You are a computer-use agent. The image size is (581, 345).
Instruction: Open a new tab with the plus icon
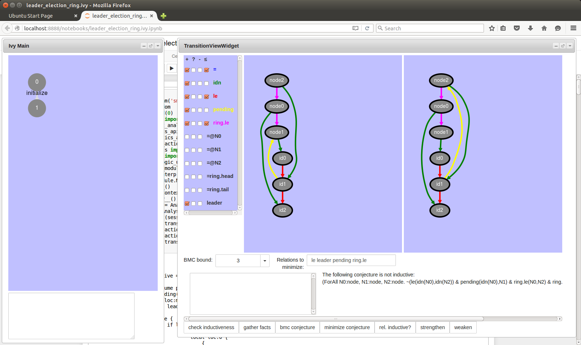pyautogui.click(x=163, y=16)
